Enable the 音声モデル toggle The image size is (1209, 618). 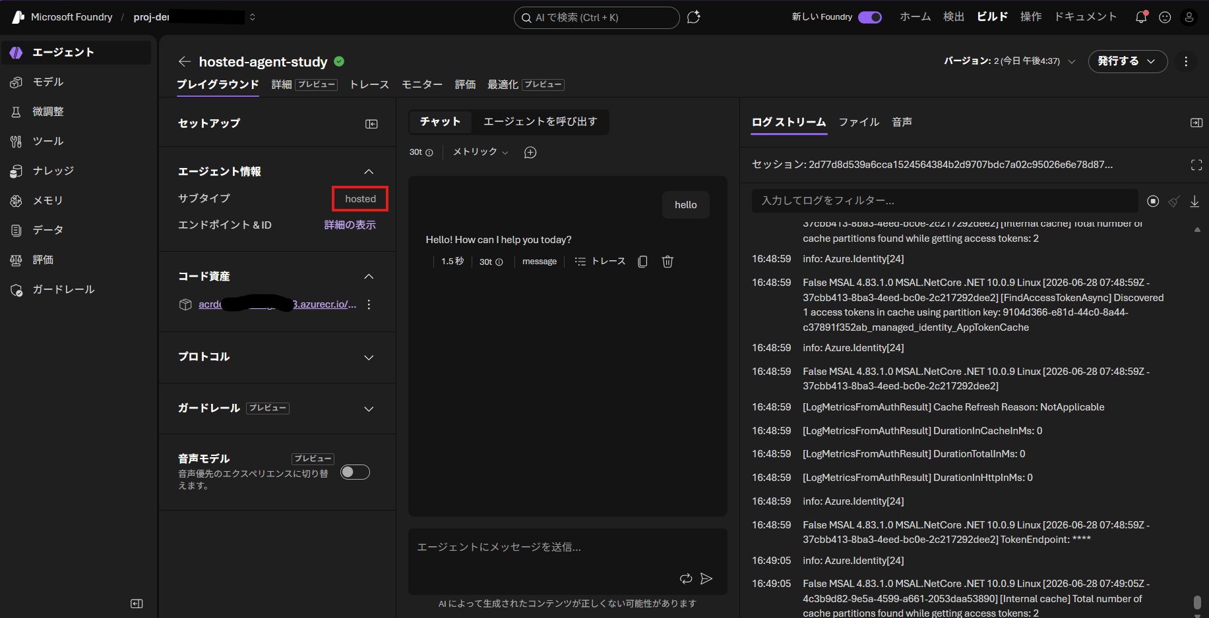click(355, 472)
